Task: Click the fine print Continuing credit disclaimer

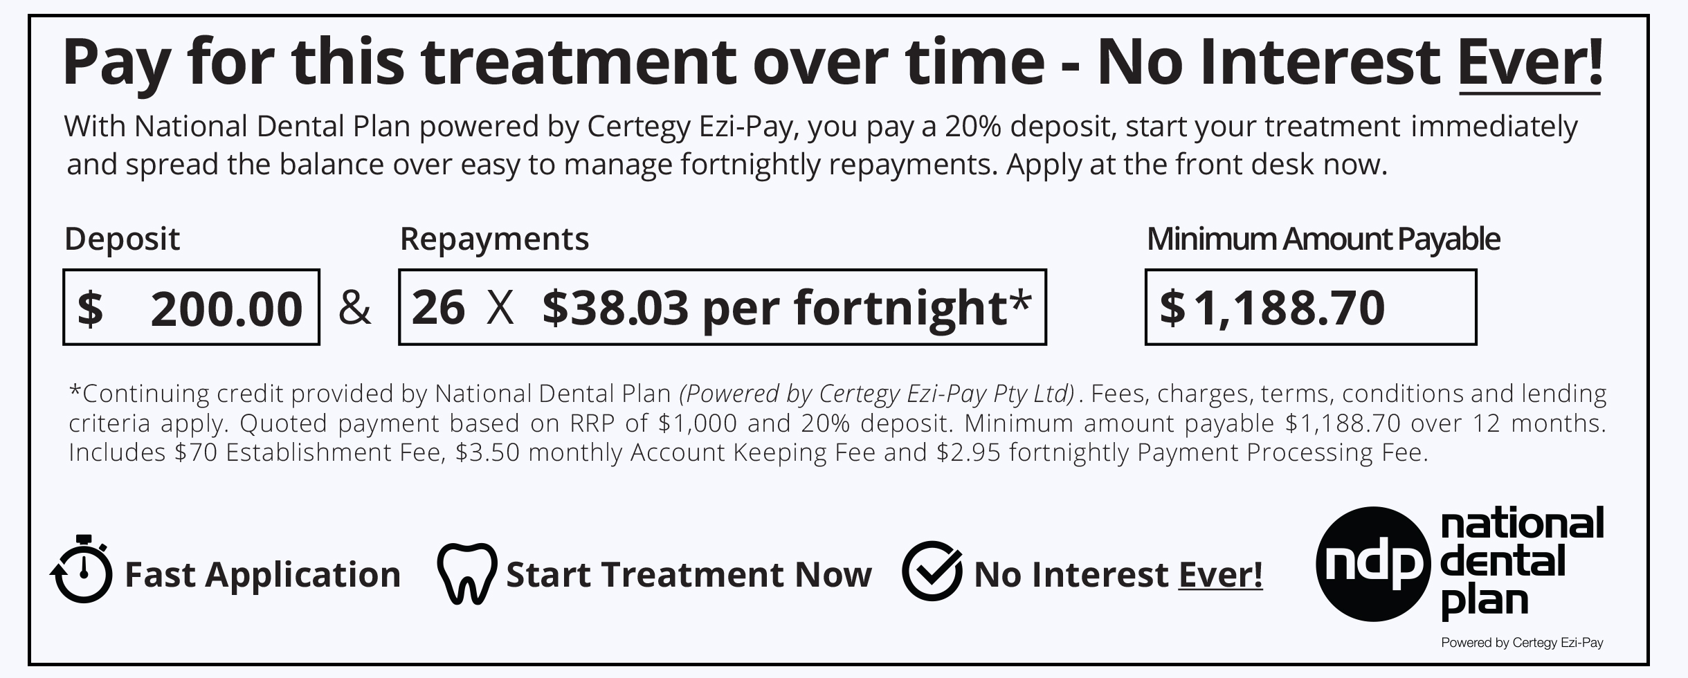Action: pos(837,423)
